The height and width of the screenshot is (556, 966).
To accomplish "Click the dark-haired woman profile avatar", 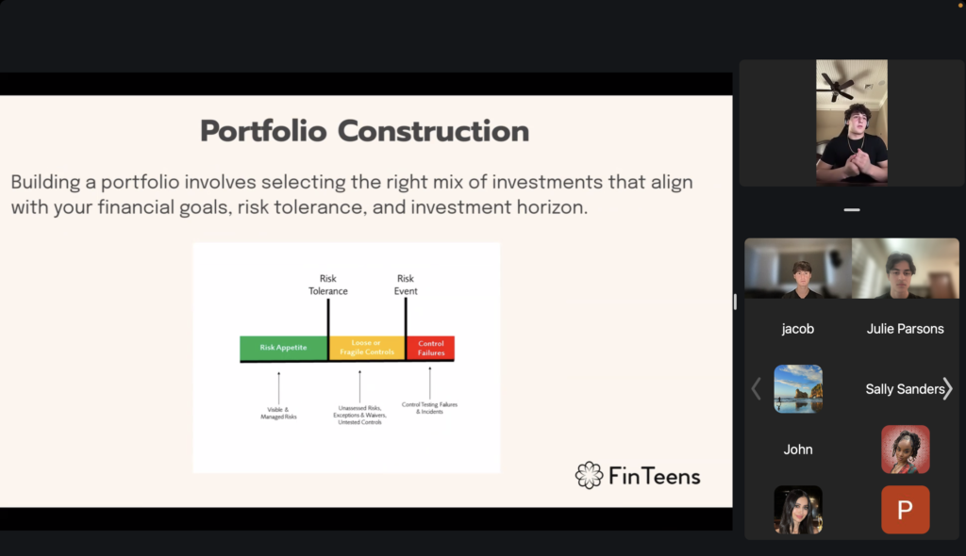I will pyautogui.click(x=798, y=509).
